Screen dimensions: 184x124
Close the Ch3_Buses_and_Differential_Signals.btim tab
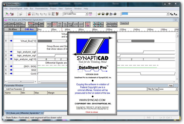click(42, 113)
